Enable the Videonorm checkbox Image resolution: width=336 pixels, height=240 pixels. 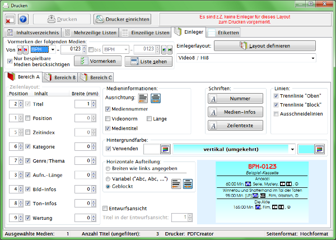[x=108, y=119]
